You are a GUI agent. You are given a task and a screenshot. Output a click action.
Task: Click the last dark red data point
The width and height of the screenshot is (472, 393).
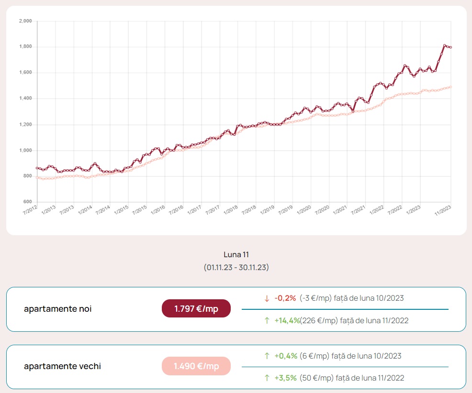451,47
